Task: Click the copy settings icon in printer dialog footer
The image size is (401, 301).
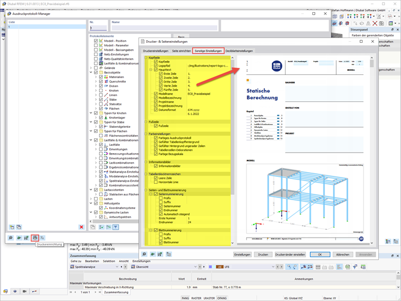Action: 169,254
